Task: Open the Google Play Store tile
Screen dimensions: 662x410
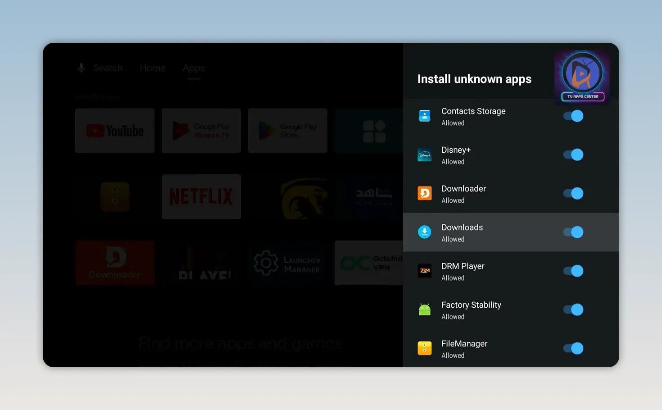Action: click(x=288, y=131)
